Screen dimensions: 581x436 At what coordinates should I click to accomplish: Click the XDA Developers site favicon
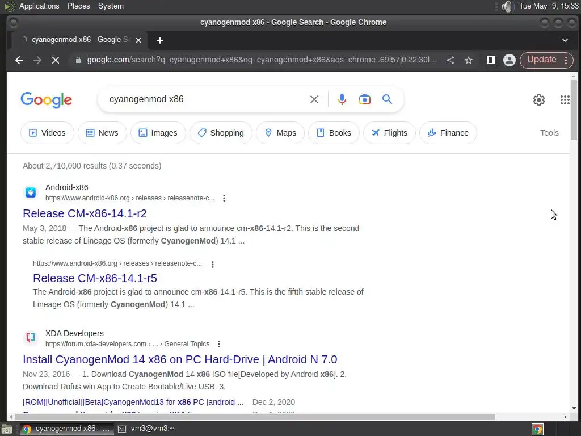point(31,338)
